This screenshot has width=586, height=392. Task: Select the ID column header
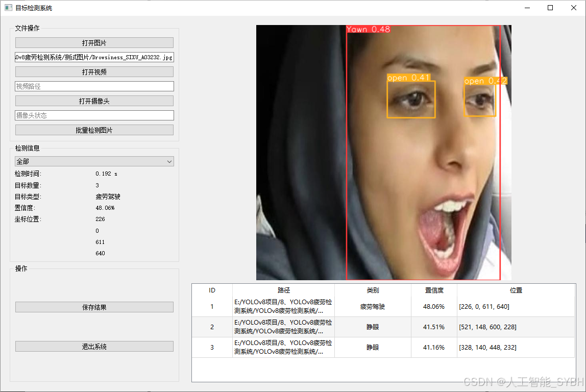coord(212,290)
